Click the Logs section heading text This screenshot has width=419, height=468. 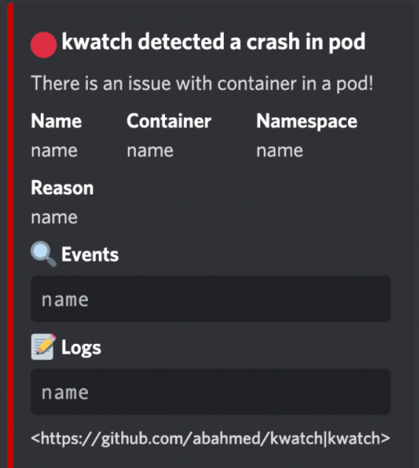click(81, 348)
